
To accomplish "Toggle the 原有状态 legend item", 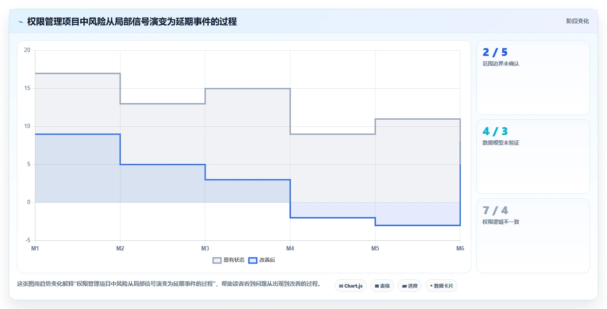I will (x=229, y=260).
